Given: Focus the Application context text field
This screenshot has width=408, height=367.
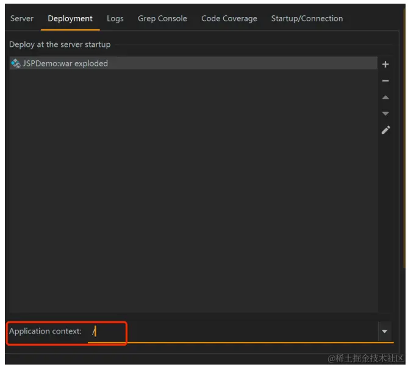Looking at the screenshot, I should point(232,332).
